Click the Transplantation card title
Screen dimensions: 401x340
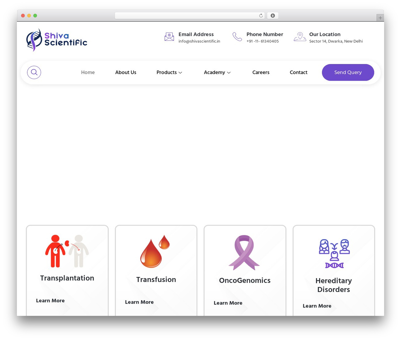coord(67,278)
